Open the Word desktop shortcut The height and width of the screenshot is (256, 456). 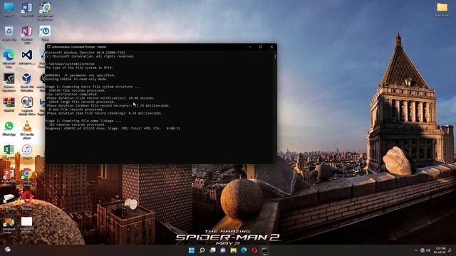(27, 9)
